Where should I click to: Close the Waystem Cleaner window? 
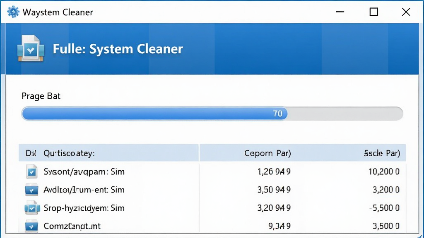[x=406, y=12]
